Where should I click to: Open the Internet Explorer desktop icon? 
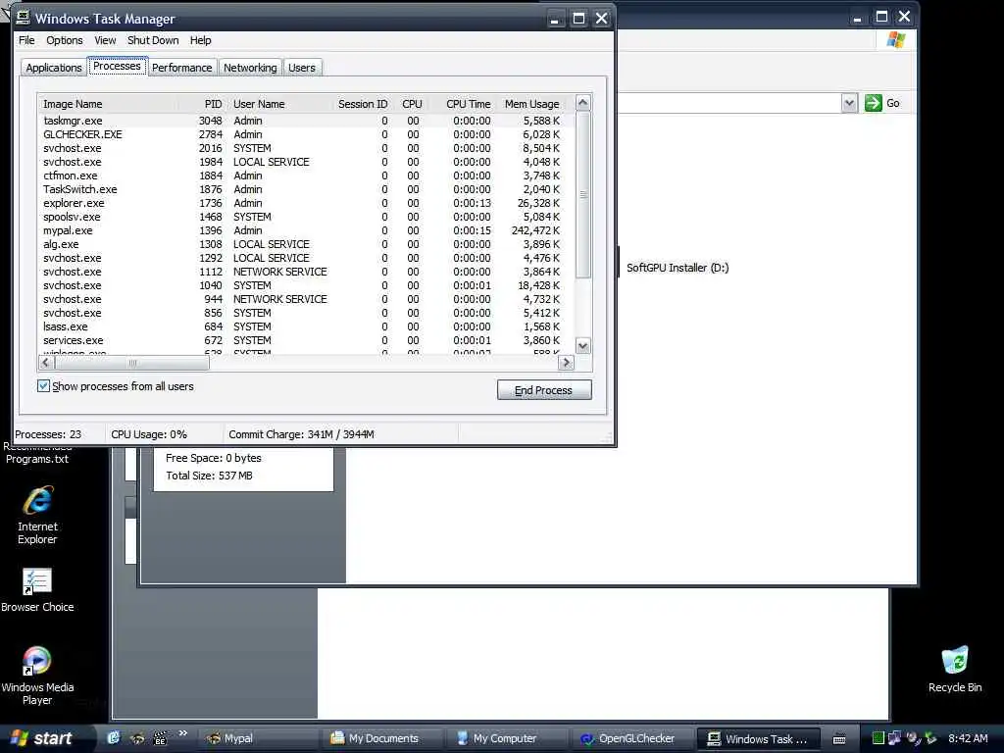tap(38, 516)
